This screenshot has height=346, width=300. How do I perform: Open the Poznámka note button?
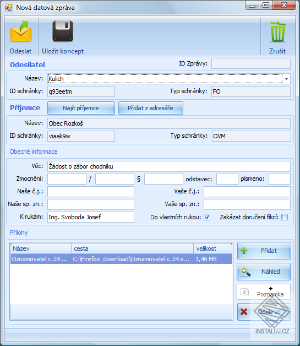tap(264, 292)
